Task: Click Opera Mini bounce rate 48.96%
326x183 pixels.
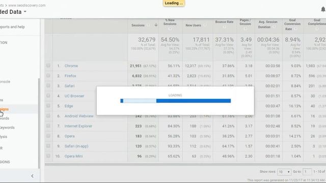Action: [228, 156]
